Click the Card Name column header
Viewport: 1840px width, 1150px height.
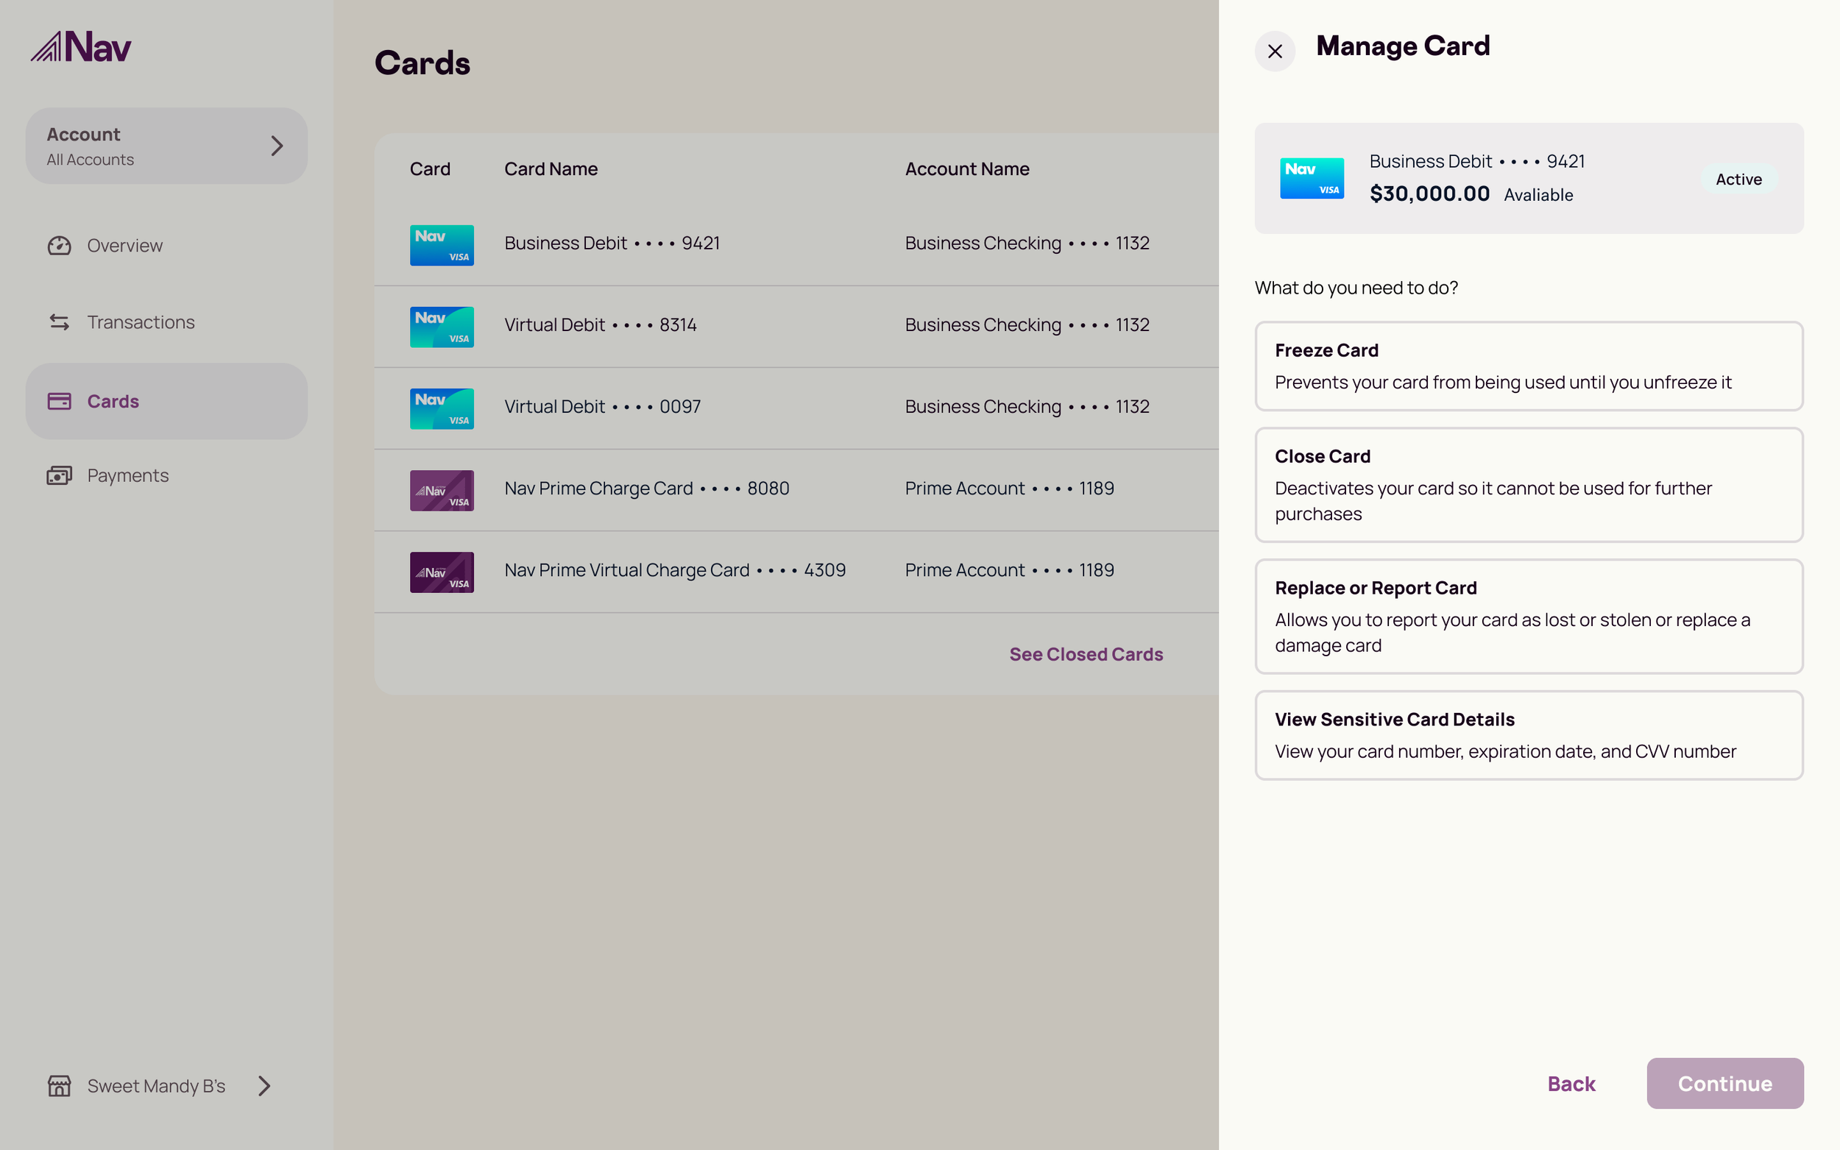pos(551,168)
